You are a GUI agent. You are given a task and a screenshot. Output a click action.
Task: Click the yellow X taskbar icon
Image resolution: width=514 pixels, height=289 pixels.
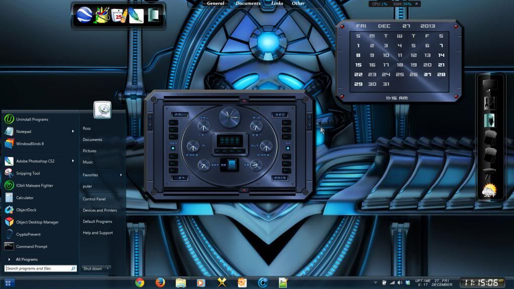[x=221, y=282]
